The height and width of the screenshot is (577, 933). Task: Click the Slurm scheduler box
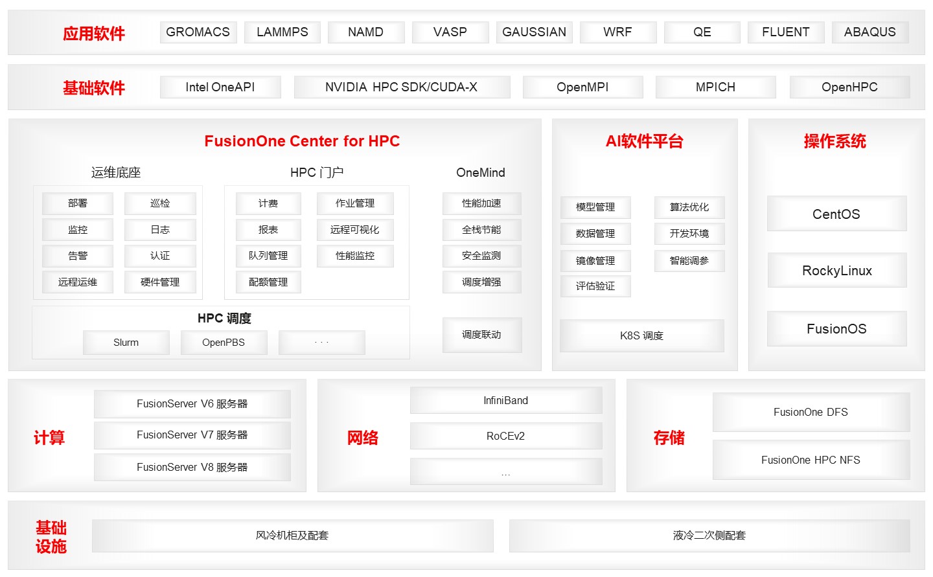(126, 343)
